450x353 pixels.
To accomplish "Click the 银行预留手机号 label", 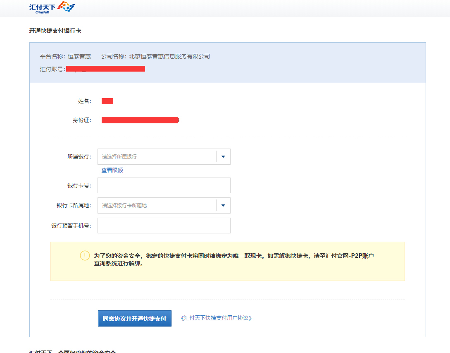I will click(71, 226).
